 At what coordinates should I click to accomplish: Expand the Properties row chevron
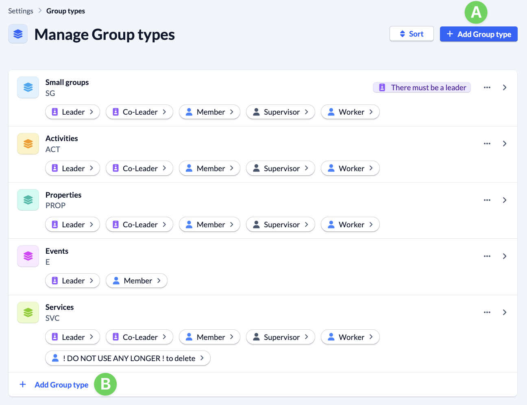click(504, 200)
